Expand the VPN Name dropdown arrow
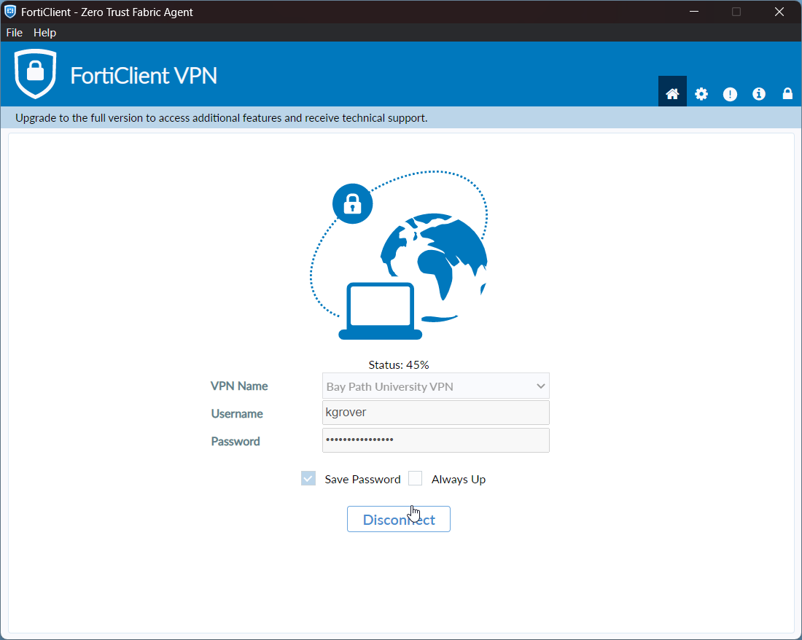Image resolution: width=802 pixels, height=640 pixels. 540,386
